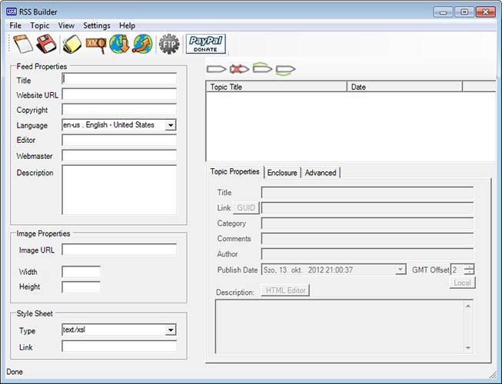Screen dimensions: 502x384
Task: Open the Publish Date dropdown
Action: point(401,270)
